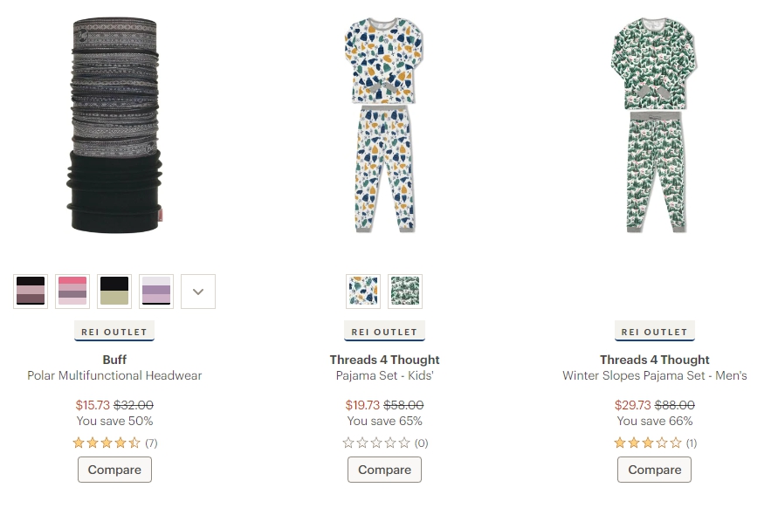Select the lavender purple Buff color swatch
The width and height of the screenshot is (778, 508).
(156, 292)
